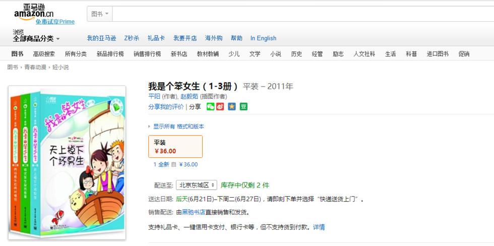Image resolution: width=494 pixels, height=246 pixels.
Task: Open 销售排行榜
Action: coord(147,54)
